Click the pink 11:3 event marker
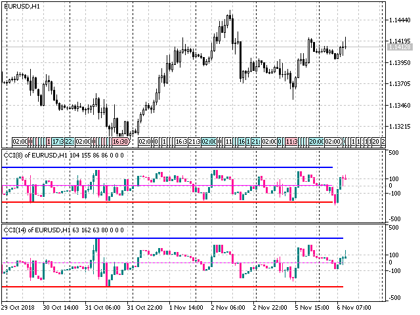This screenshot has width=420, height=315. (x=291, y=141)
